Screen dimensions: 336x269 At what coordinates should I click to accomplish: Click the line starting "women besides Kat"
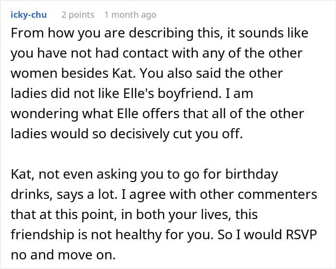147,73
